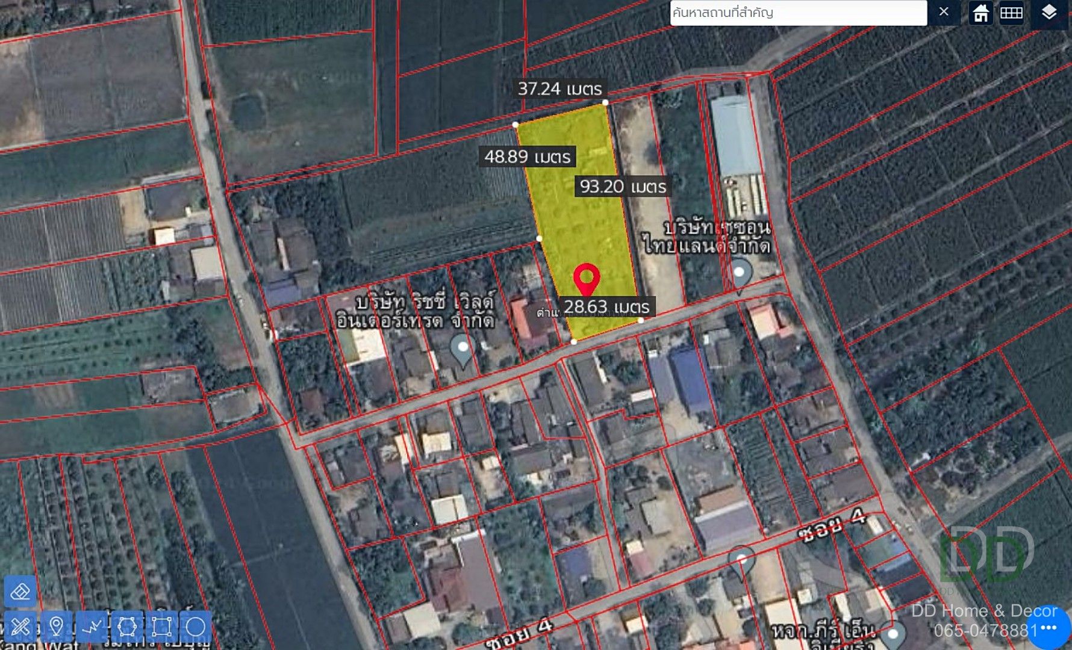Select the polygon drawing tool
Viewport: 1072px width, 650px height.
click(x=127, y=627)
